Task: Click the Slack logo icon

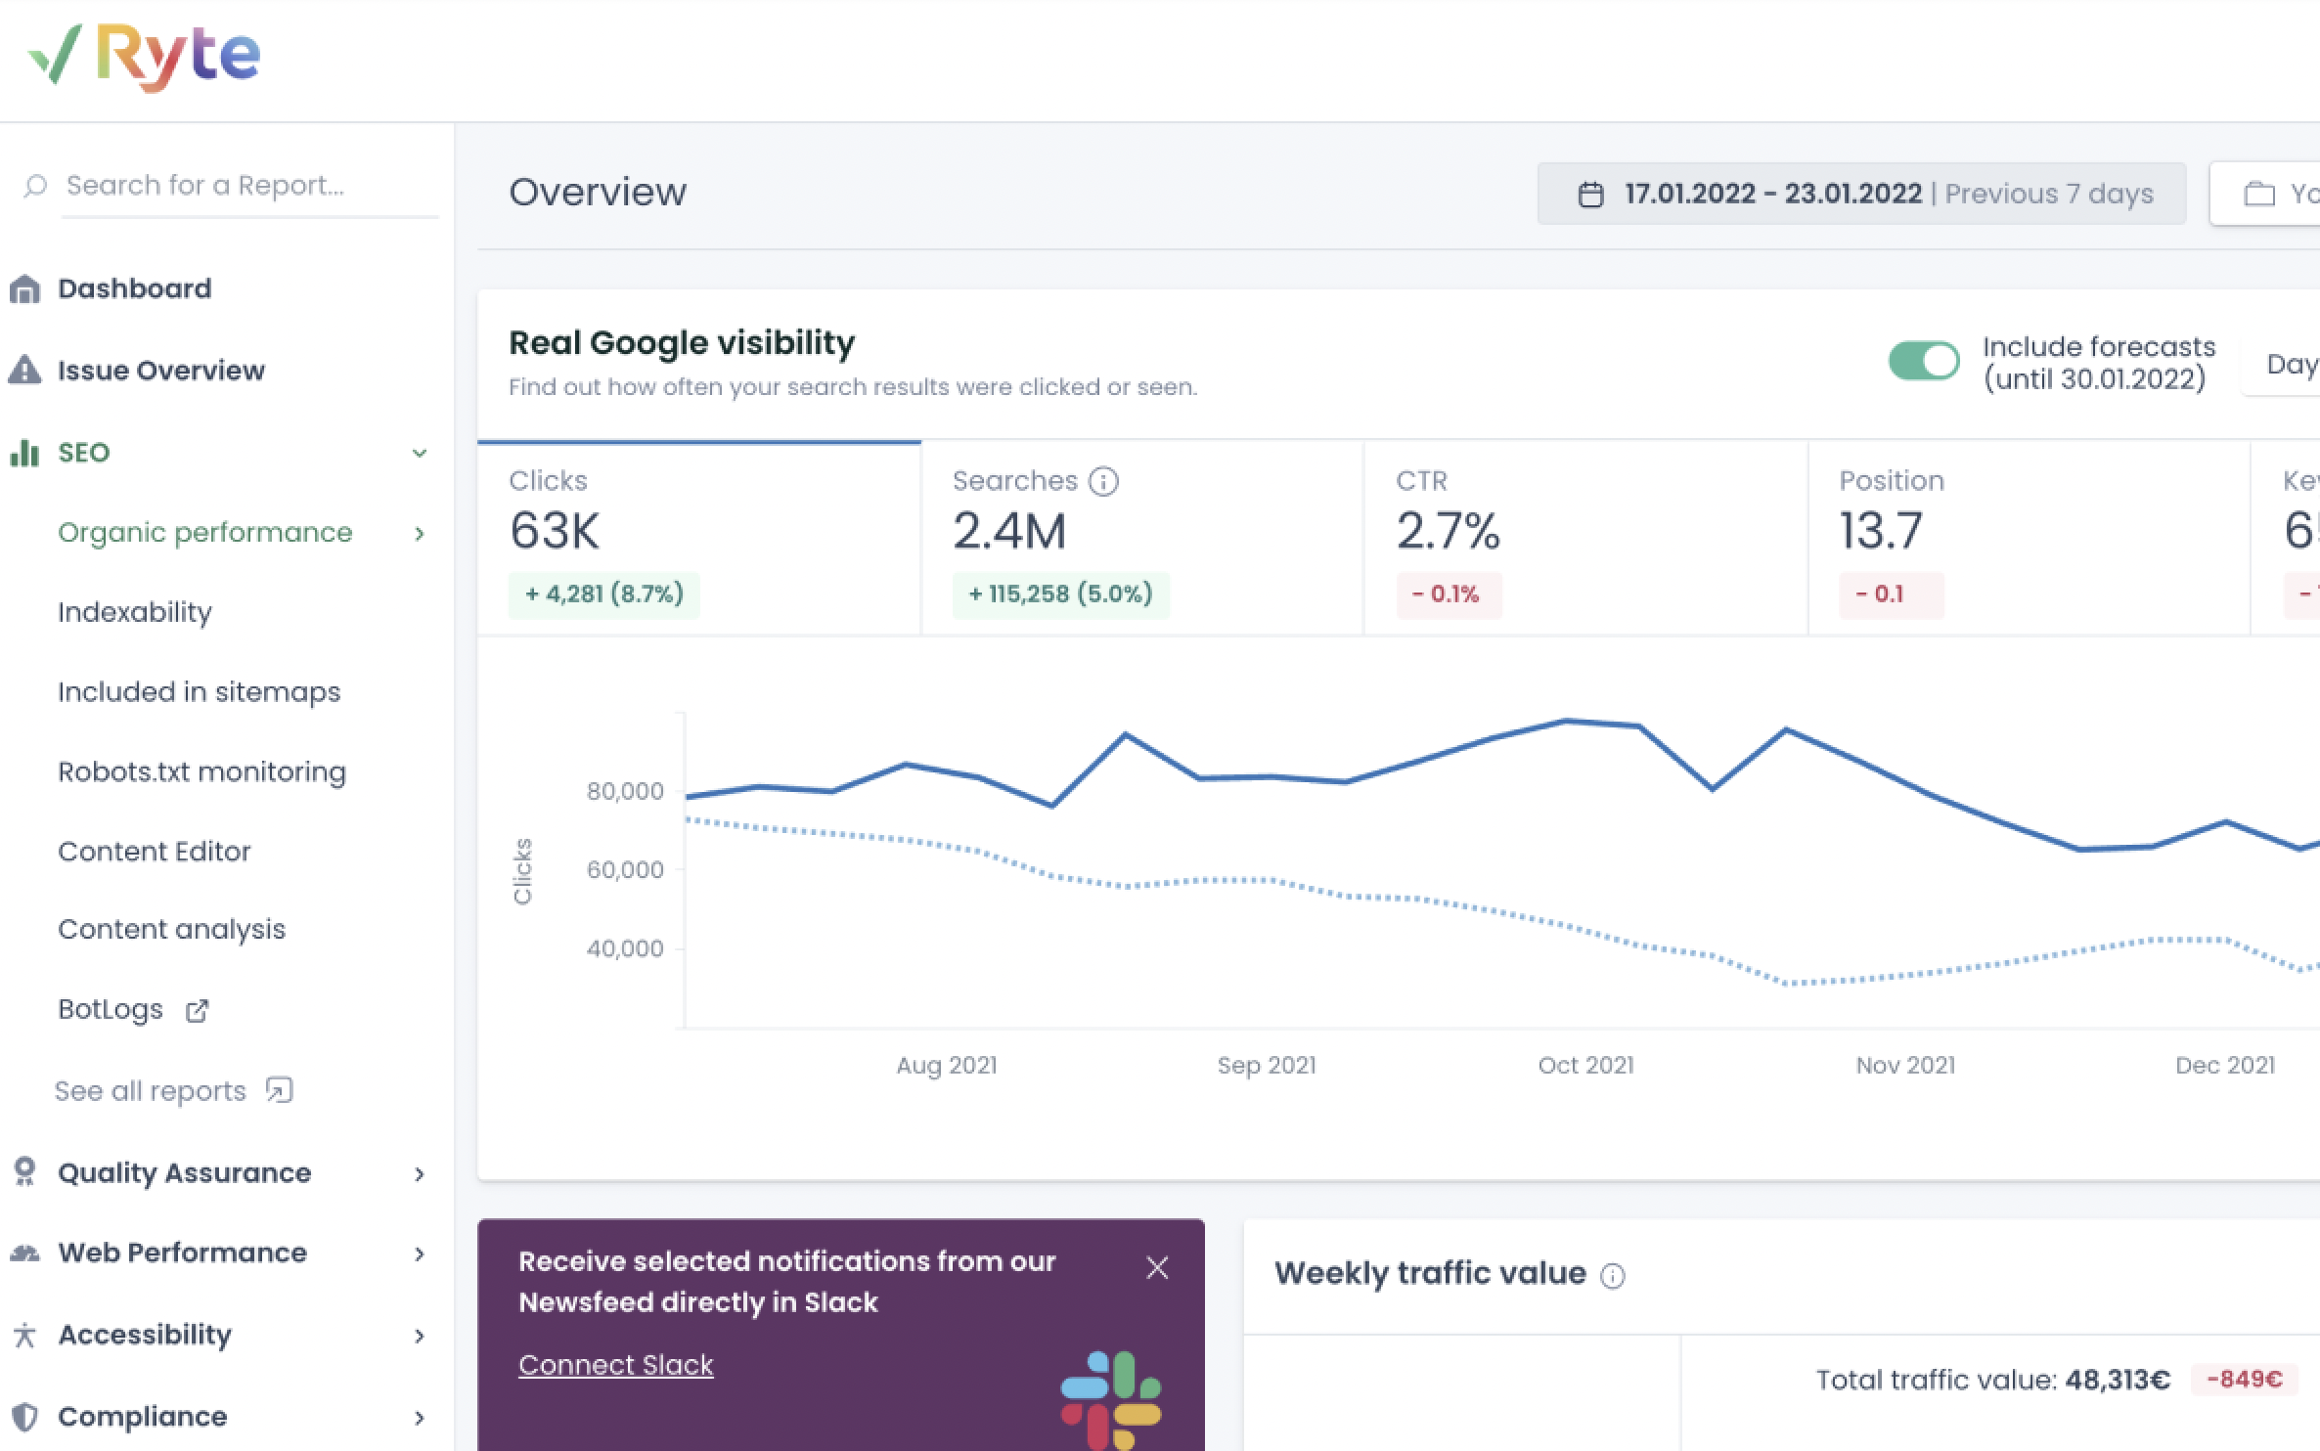Action: click(x=1110, y=1399)
